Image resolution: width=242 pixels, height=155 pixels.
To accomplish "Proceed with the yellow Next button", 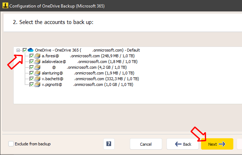I will [x=217, y=144].
